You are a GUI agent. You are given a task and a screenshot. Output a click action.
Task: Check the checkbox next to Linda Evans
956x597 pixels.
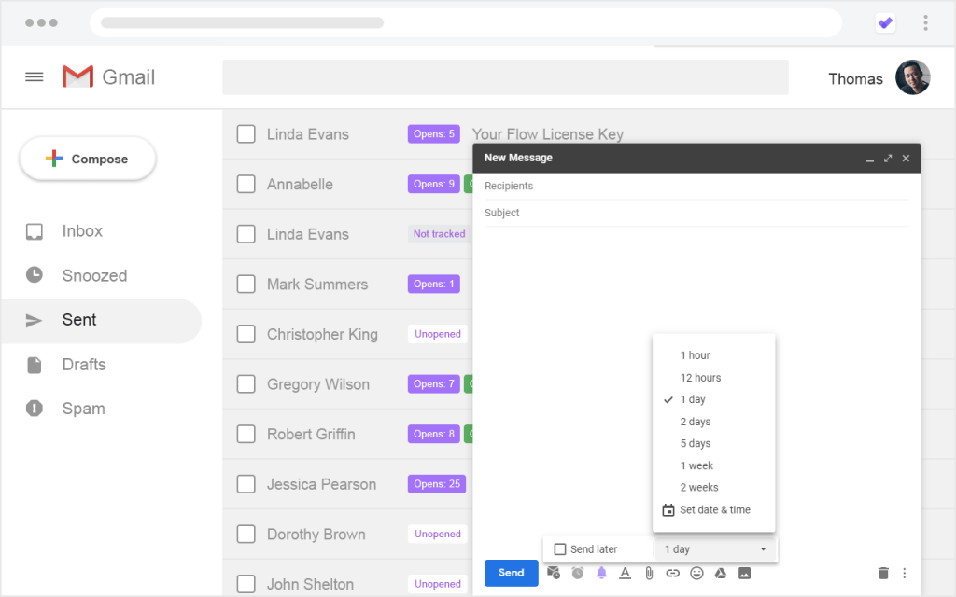(x=246, y=133)
